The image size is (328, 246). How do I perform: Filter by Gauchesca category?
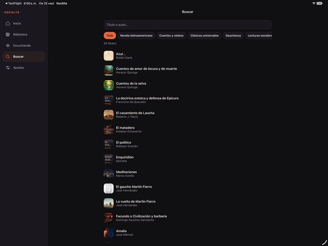[233, 36]
